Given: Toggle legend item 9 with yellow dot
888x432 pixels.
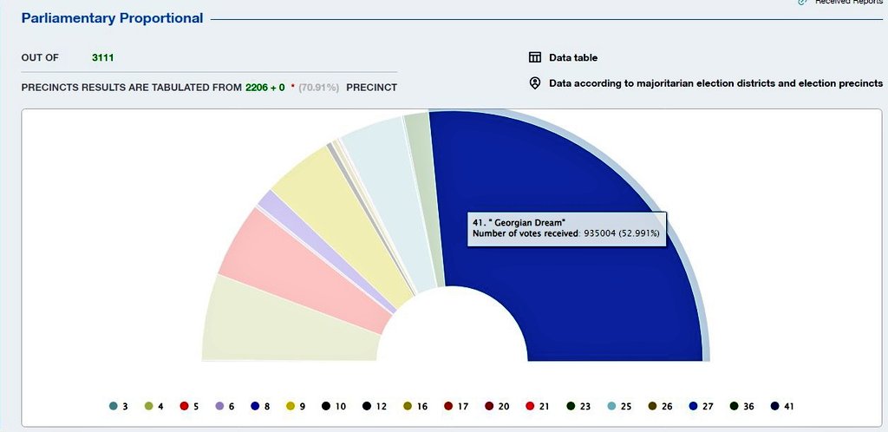Looking at the screenshot, I should pyautogui.click(x=296, y=406).
